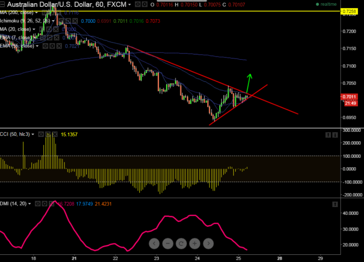This screenshot has height=262, width=364.
Task: Open EMA (7, close) settings gear
Action: [x=50, y=37]
